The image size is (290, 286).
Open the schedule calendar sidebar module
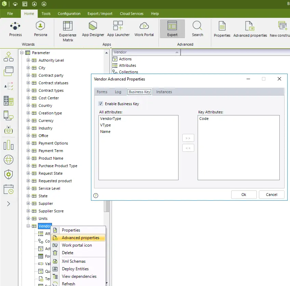pyautogui.click(x=9, y=189)
